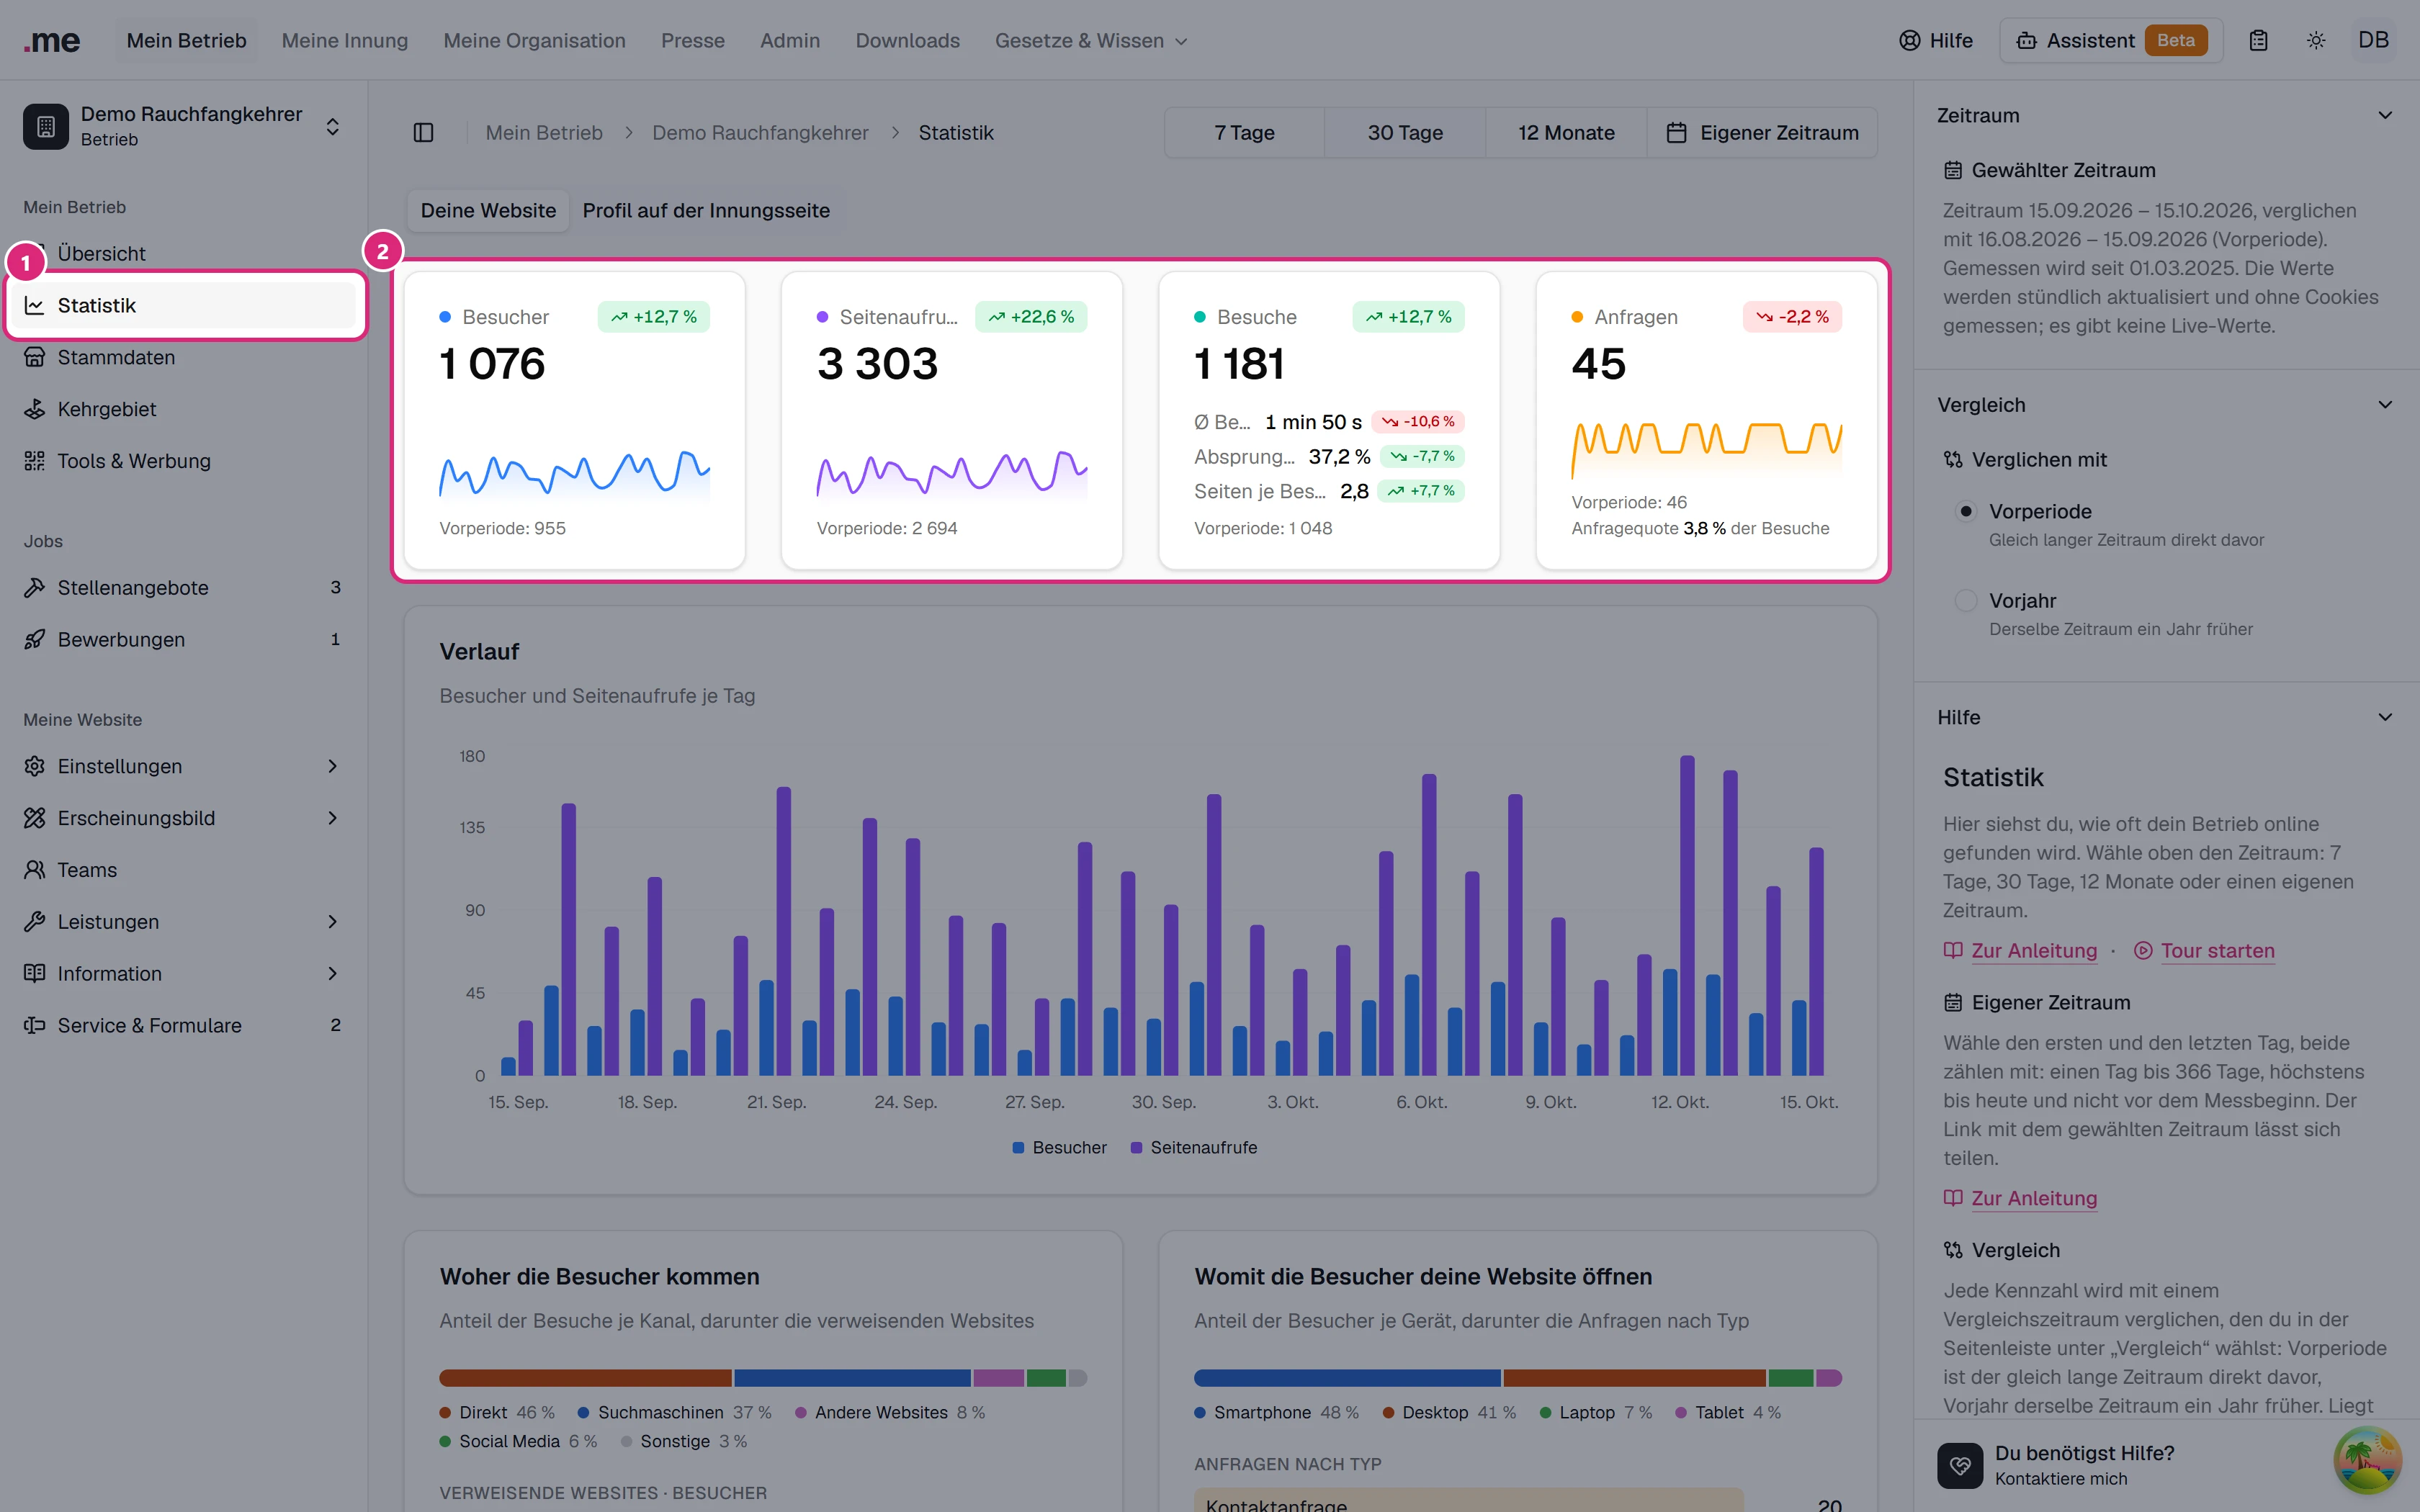
Task: Click the Bewerbungen rocket icon
Action: pos(35,640)
